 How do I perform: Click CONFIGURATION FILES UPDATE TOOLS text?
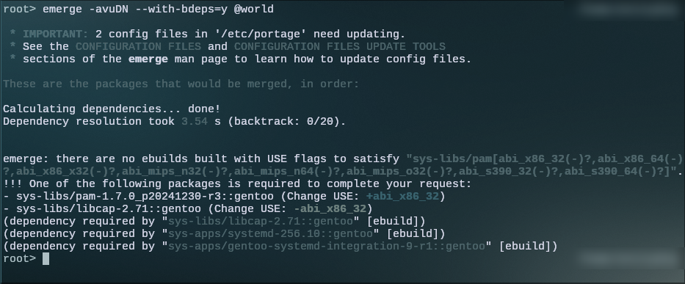pos(340,46)
